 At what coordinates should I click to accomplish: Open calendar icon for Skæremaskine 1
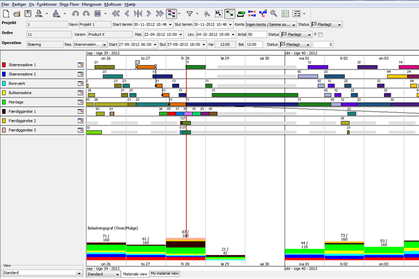tap(80, 65)
